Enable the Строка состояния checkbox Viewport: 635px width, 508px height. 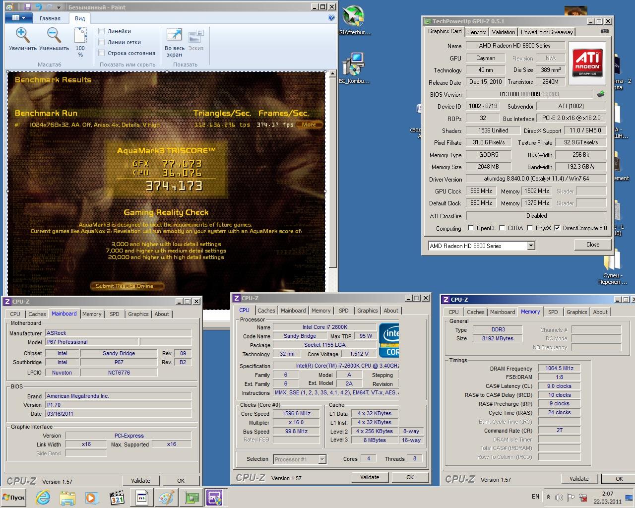click(102, 53)
